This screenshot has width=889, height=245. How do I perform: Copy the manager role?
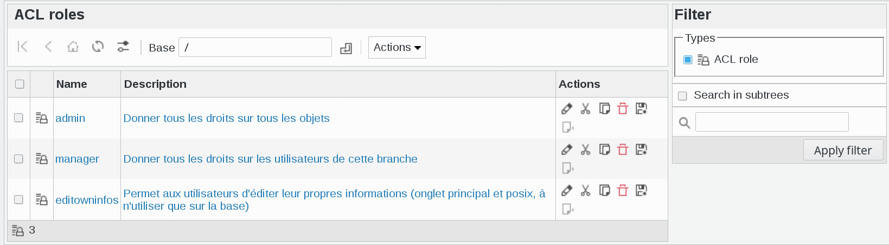click(x=604, y=149)
